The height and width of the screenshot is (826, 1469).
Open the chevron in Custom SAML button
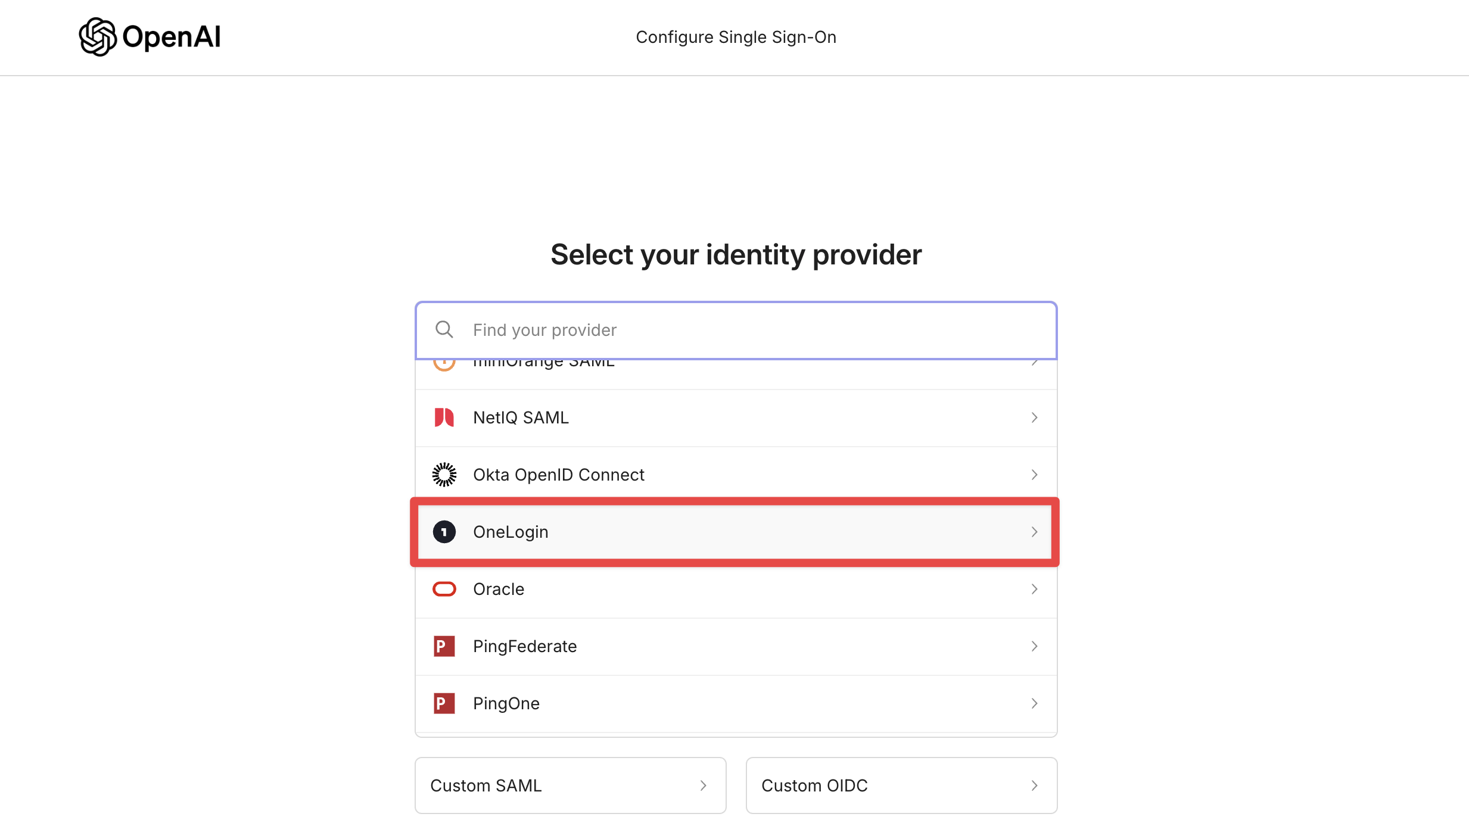coord(704,786)
